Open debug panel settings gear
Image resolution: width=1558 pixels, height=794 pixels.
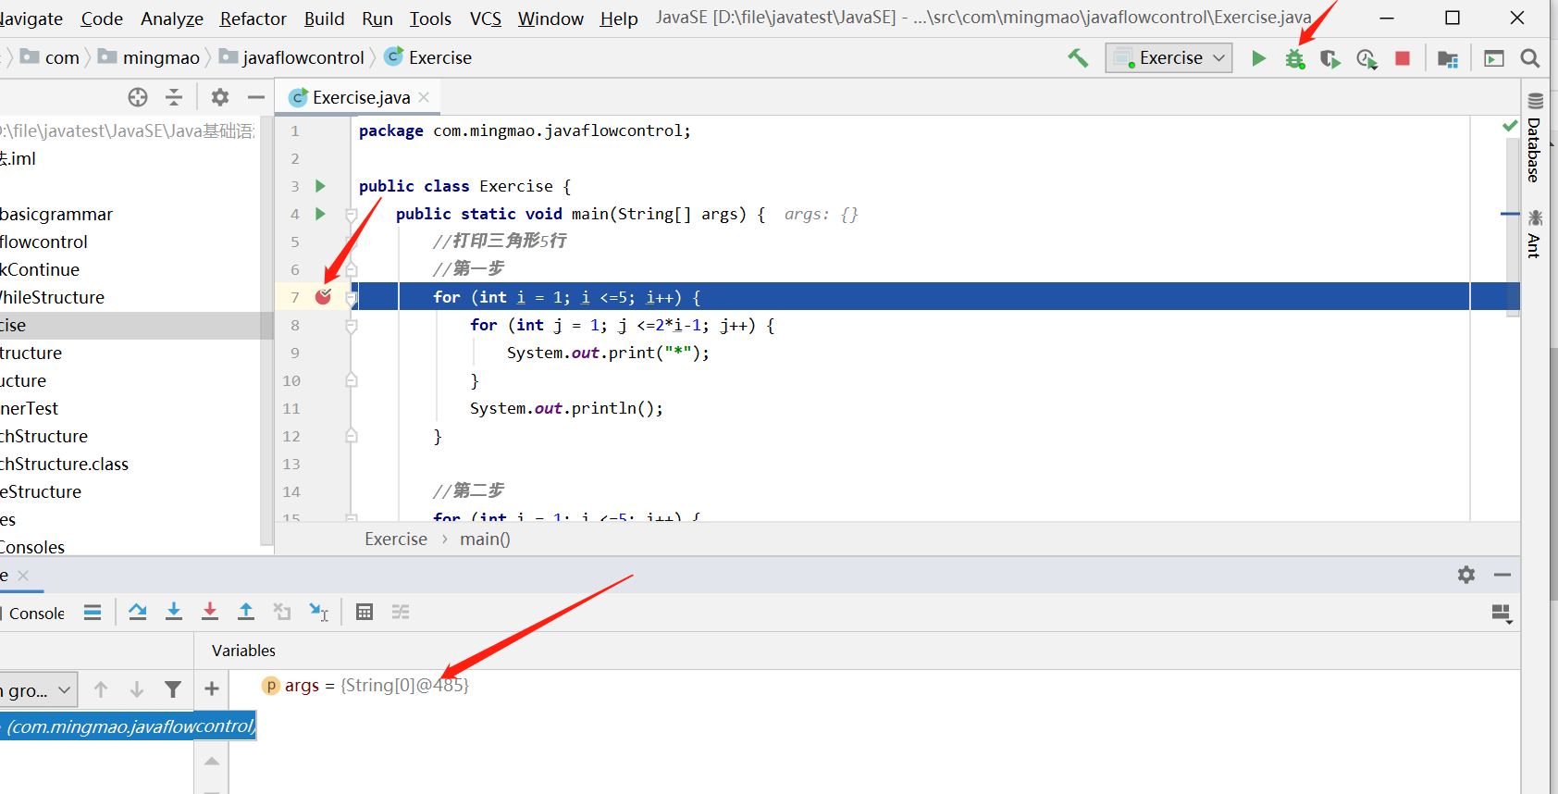pos(1466,575)
